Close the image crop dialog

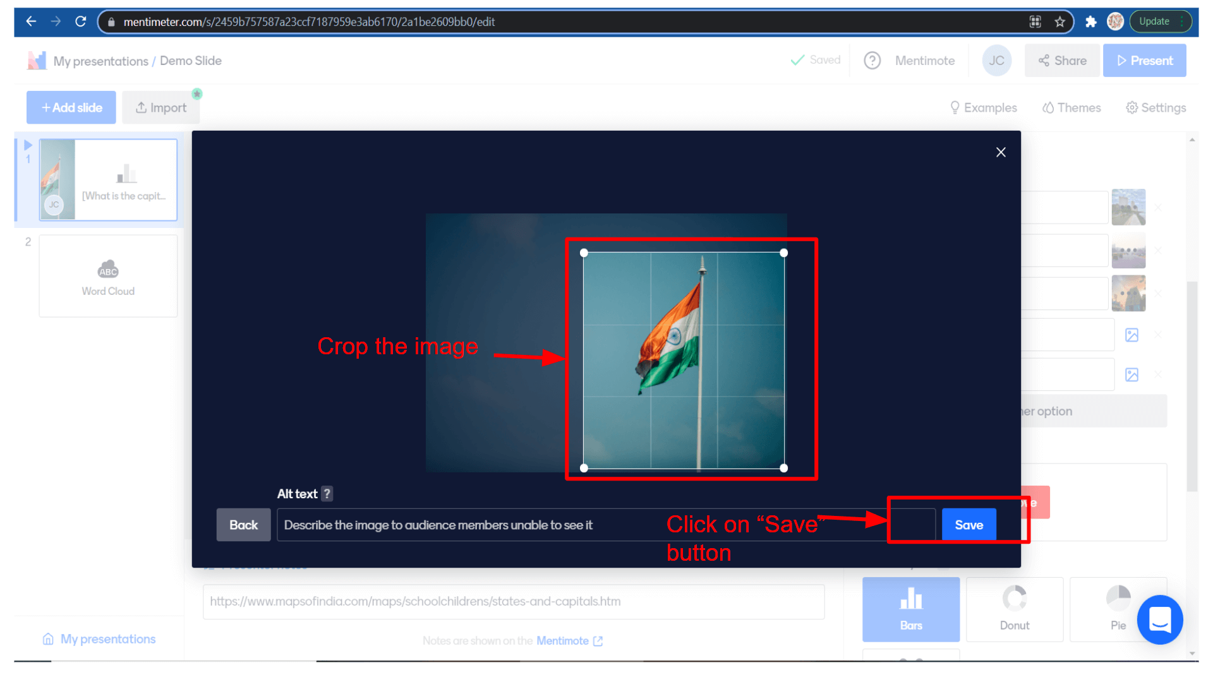point(1001,152)
